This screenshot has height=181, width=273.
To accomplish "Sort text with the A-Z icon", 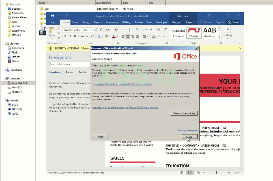I will pos(159,30).
